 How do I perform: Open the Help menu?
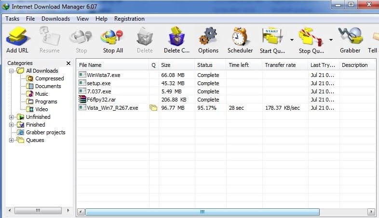coord(101,19)
